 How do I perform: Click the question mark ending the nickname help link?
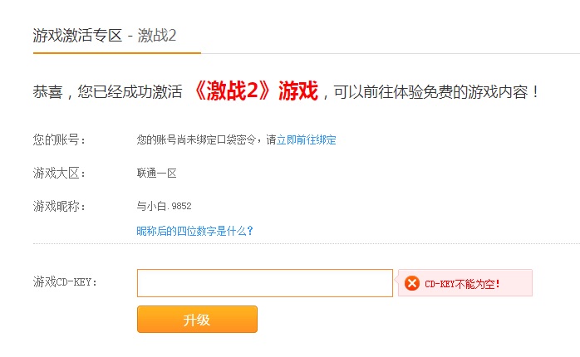[x=250, y=231]
